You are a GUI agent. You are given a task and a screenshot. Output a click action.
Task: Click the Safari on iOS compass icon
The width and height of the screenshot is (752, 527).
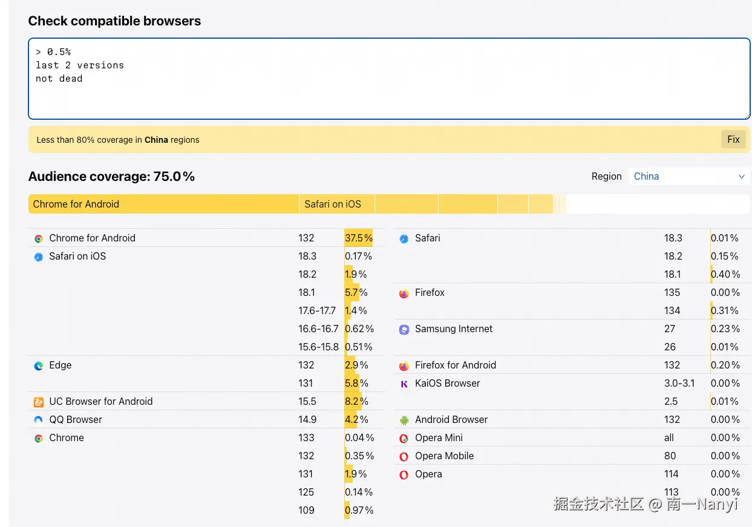pos(39,257)
